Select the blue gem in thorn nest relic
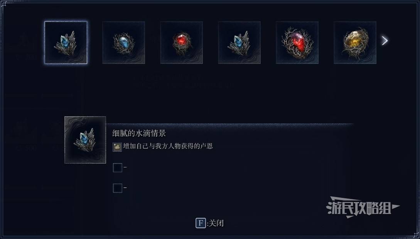The image size is (420, 239). click(124, 43)
